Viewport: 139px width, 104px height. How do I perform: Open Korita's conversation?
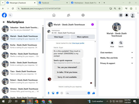click(x=21, y=46)
